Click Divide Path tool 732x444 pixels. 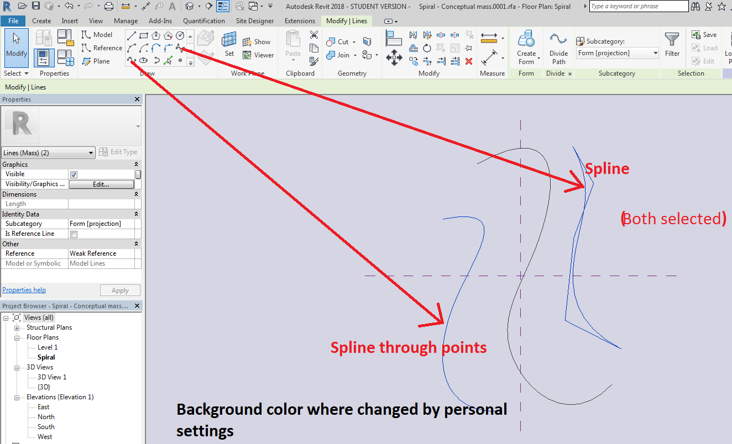[558, 47]
